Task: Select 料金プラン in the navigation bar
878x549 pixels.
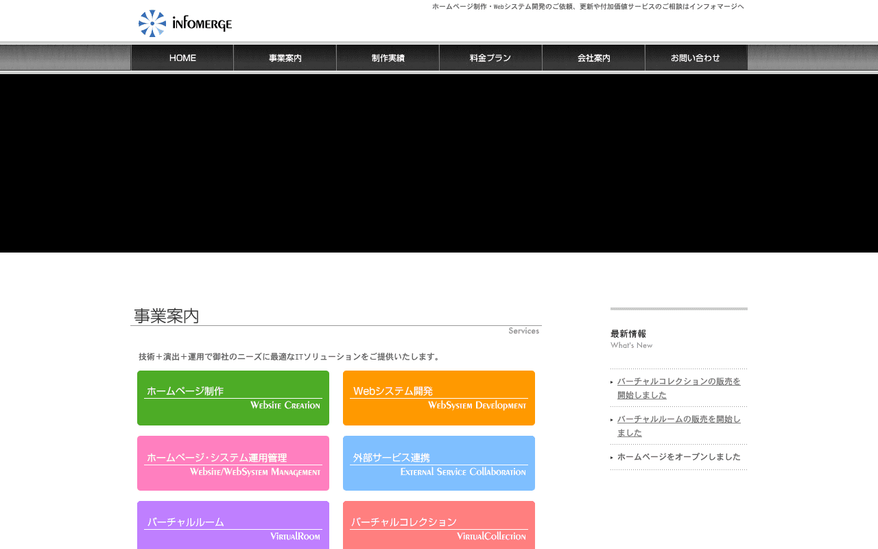Action: click(491, 58)
